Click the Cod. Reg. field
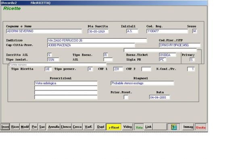Image resolution: width=242 pixels, height=159 pixels. point(167,31)
